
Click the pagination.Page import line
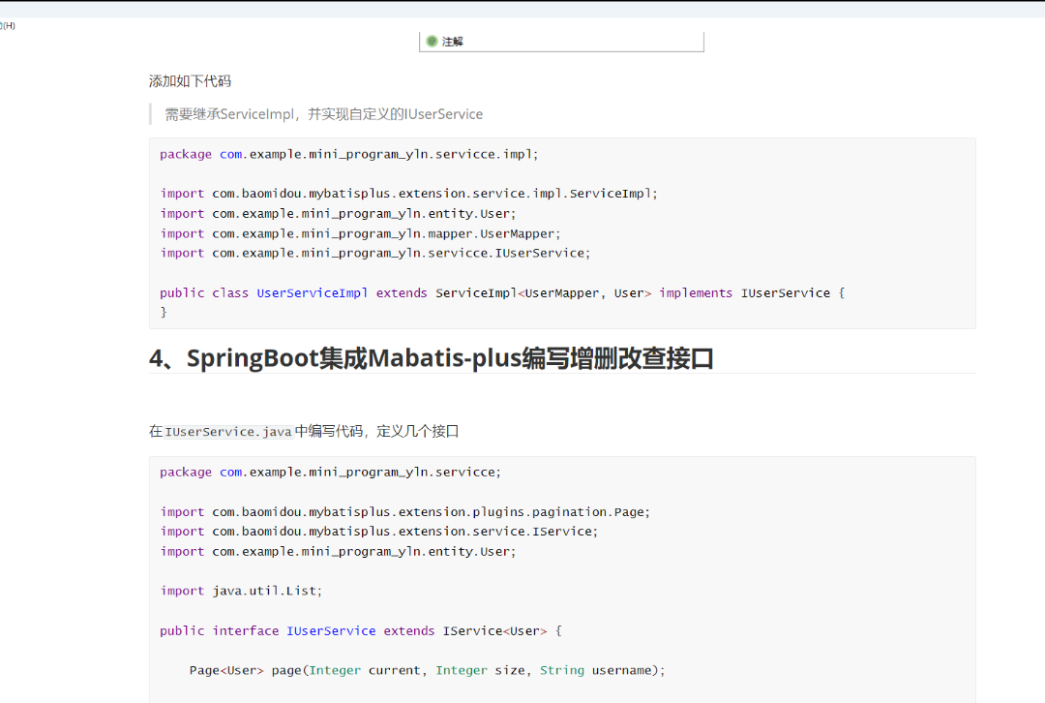point(405,512)
